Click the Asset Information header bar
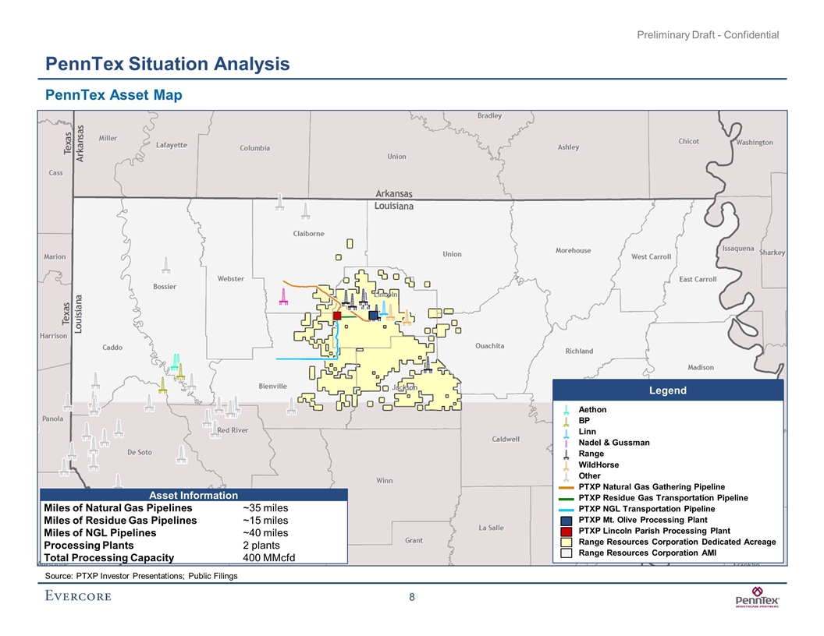This screenshot has width=824, height=636. click(194, 495)
